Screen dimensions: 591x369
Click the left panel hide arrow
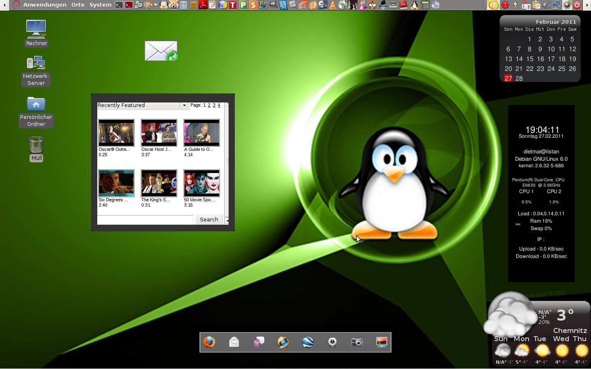click(4, 5)
